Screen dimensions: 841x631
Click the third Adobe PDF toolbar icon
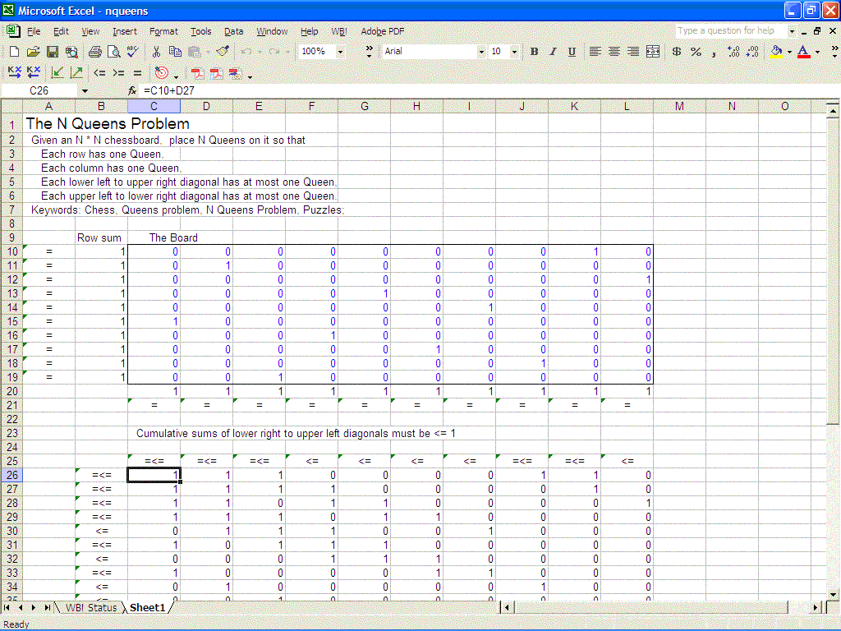tap(236, 73)
